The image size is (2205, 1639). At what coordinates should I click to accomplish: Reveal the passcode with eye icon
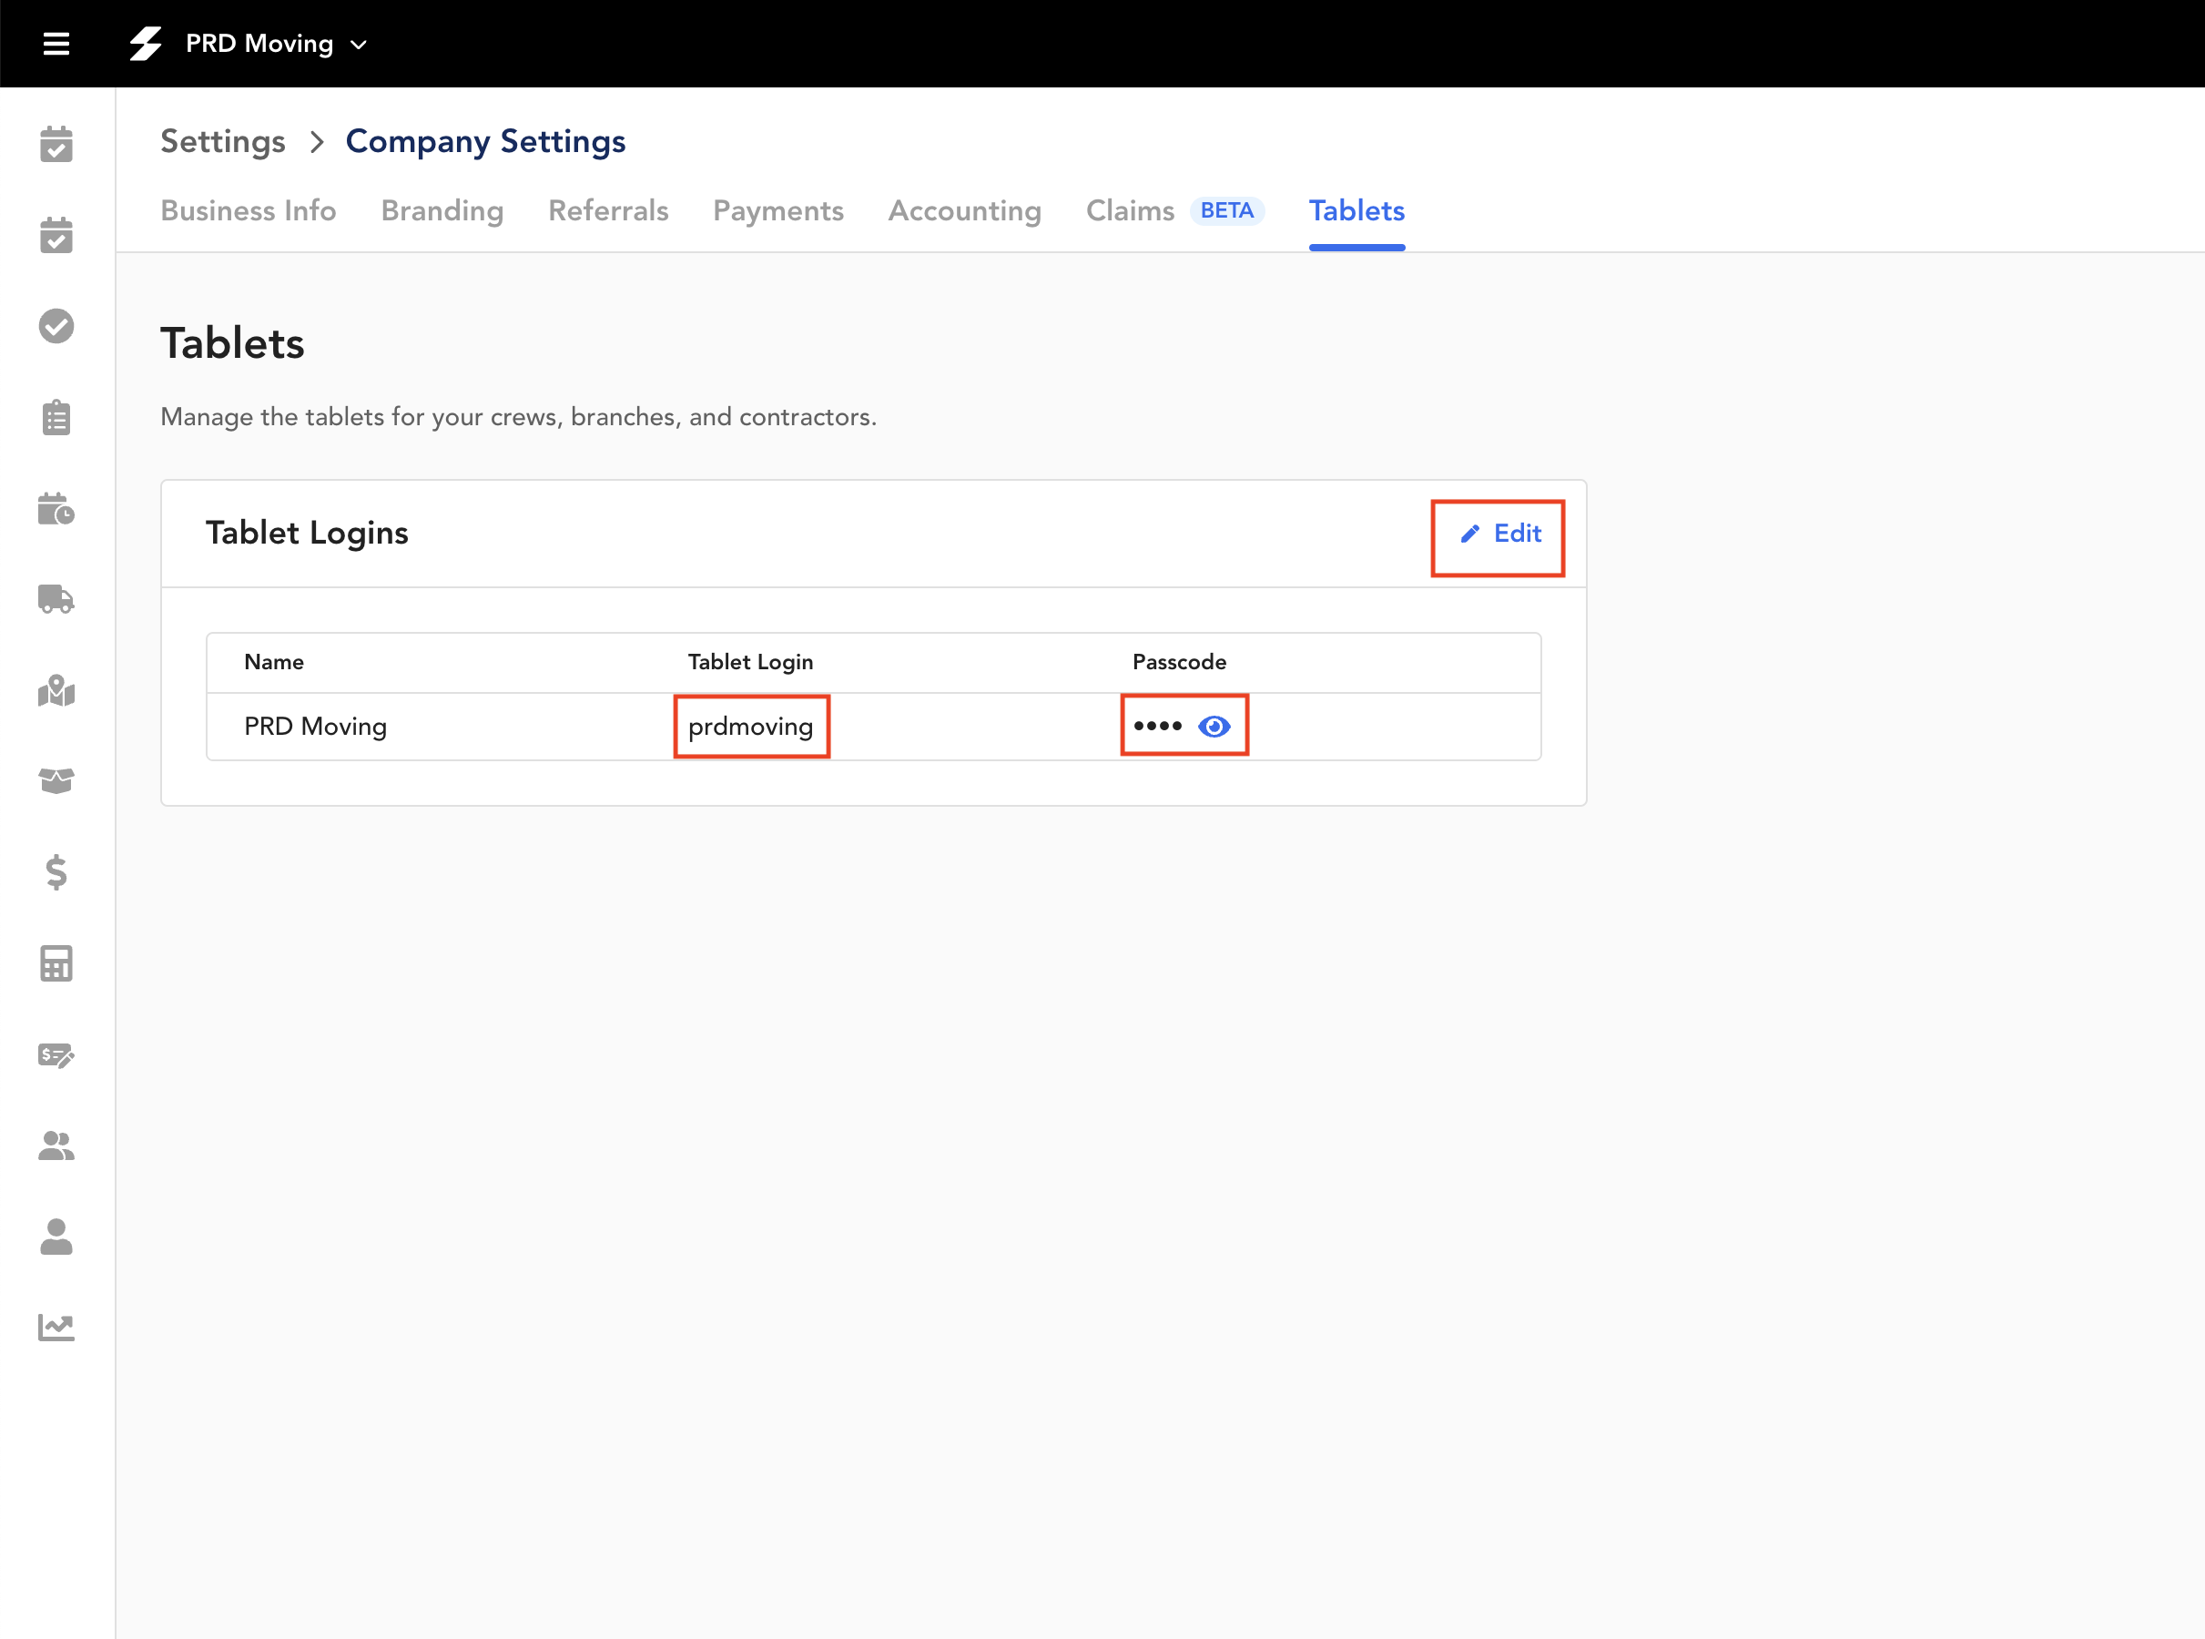point(1214,727)
